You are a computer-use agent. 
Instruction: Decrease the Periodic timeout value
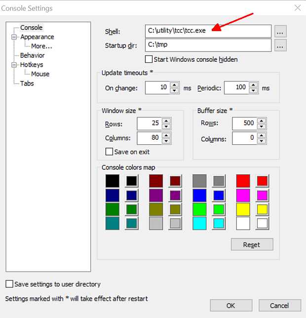point(253,90)
